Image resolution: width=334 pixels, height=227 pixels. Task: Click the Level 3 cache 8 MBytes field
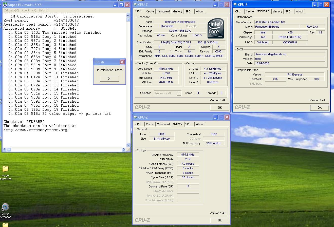coord(212,82)
